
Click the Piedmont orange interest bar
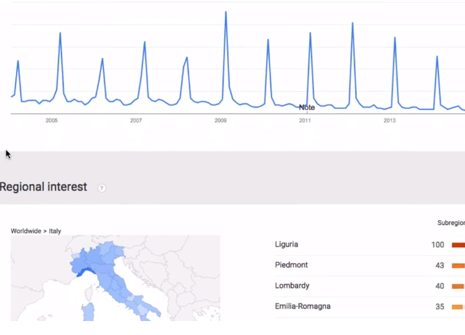click(x=458, y=265)
